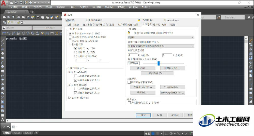This screenshot has height=136, width=254.
Task: Select the Spline draw tool
Action: (x=3, y=75)
